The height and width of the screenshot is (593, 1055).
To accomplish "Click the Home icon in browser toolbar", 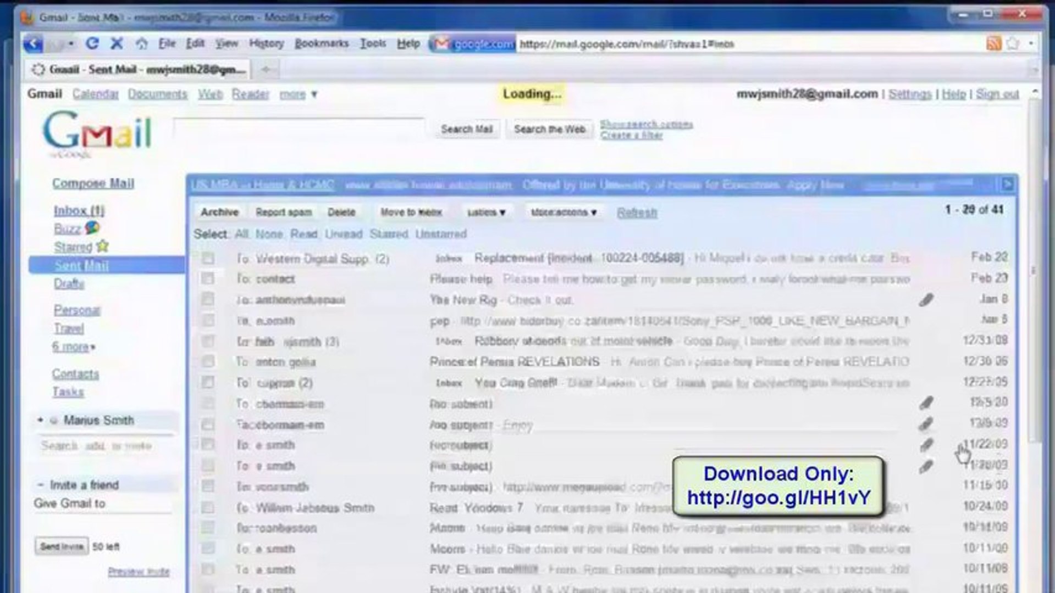I will [142, 43].
